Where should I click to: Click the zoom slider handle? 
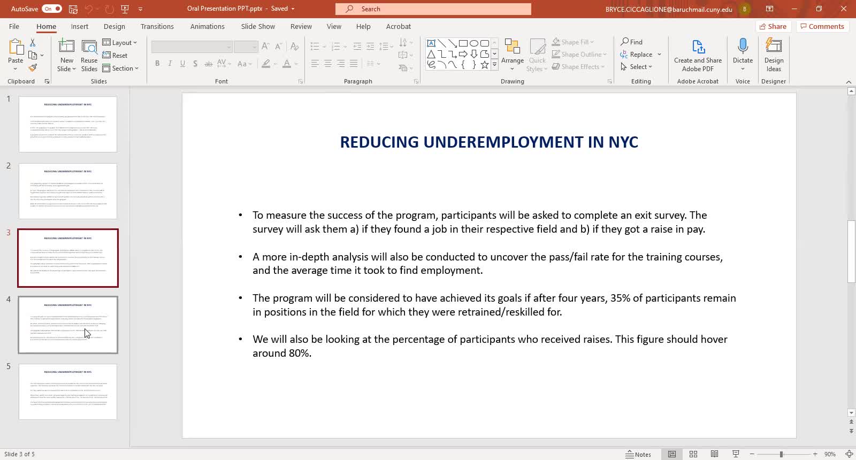coord(782,454)
